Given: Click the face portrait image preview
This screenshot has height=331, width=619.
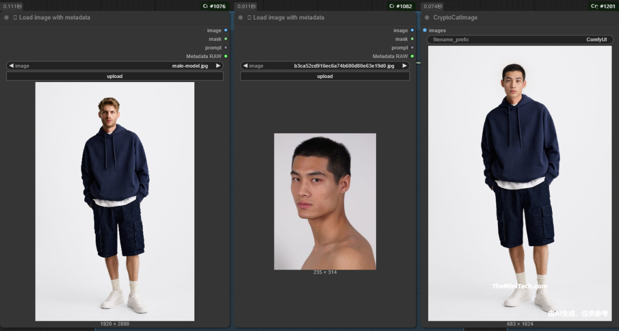Looking at the screenshot, I should click(325, 201).
